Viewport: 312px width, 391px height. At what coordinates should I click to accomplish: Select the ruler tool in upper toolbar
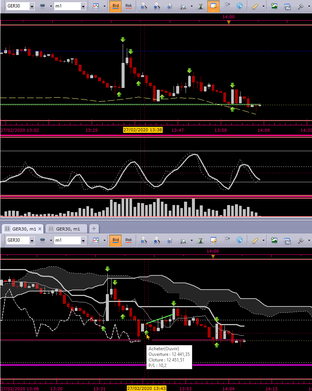click(x=255, y=6)
